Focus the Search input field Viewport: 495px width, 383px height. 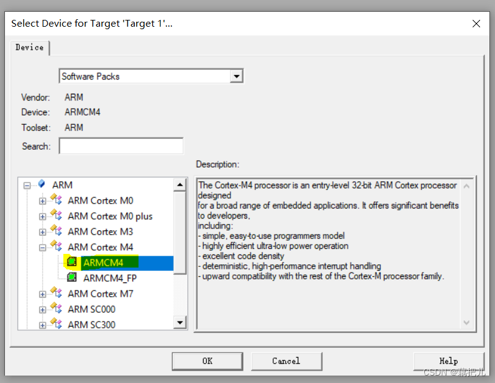[121, 146]
